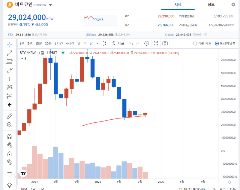
Task: Toggle hide all drawings eye icon
Action: pyautogui.click(x=10, y=162)
